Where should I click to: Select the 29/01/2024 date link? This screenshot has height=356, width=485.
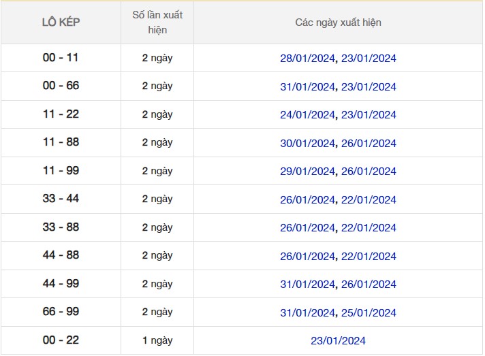[x=307, y=172]
